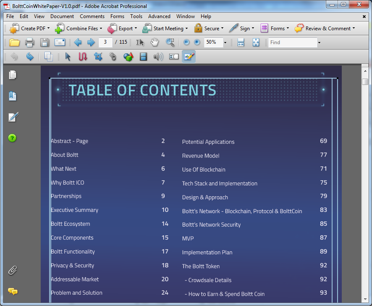372x306 pixels.
Task: Open the Edit menu
Action: (24, 16)
